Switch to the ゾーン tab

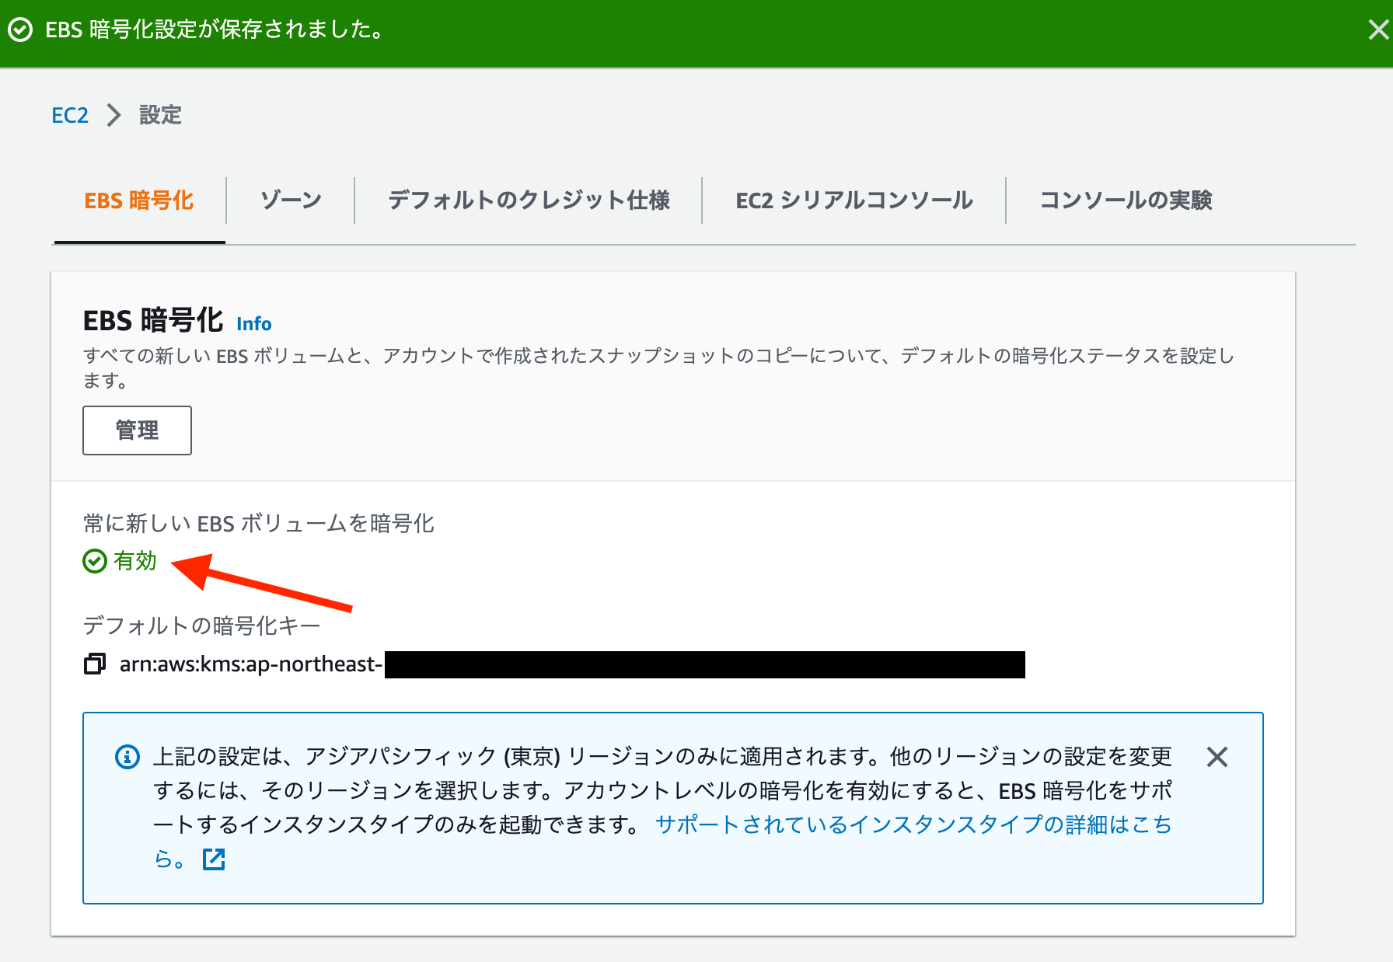290,200
